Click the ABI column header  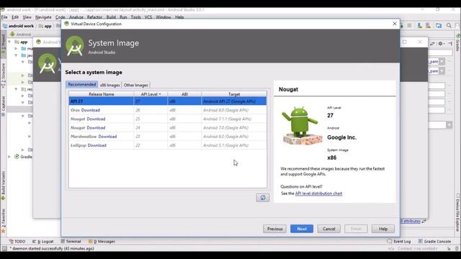point(184,94)
